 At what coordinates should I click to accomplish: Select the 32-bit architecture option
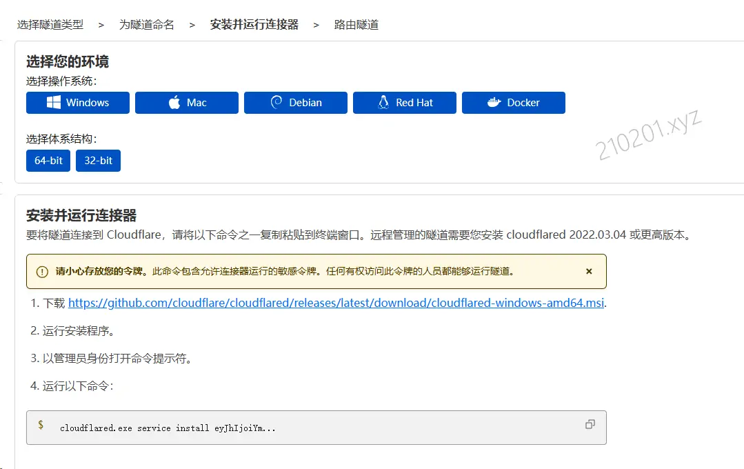pyautogui.click(x=98, y=161)
